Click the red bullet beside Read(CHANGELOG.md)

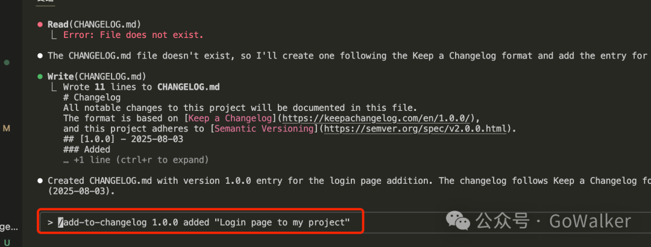click(x=40, y=25)
